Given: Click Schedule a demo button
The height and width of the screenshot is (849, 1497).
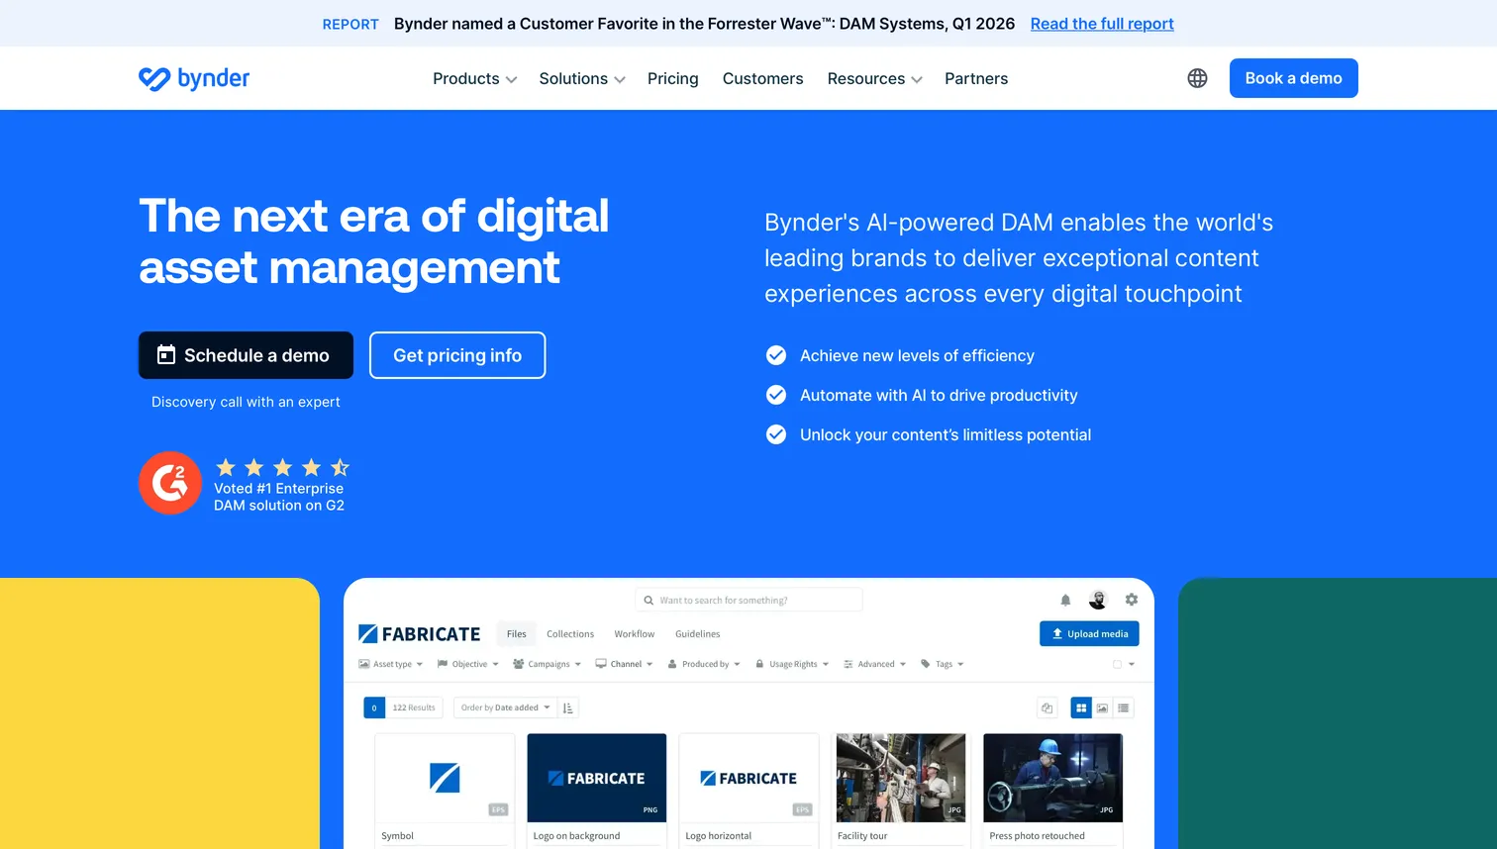Looking at the screenshot, I should [x=246, y=355].
